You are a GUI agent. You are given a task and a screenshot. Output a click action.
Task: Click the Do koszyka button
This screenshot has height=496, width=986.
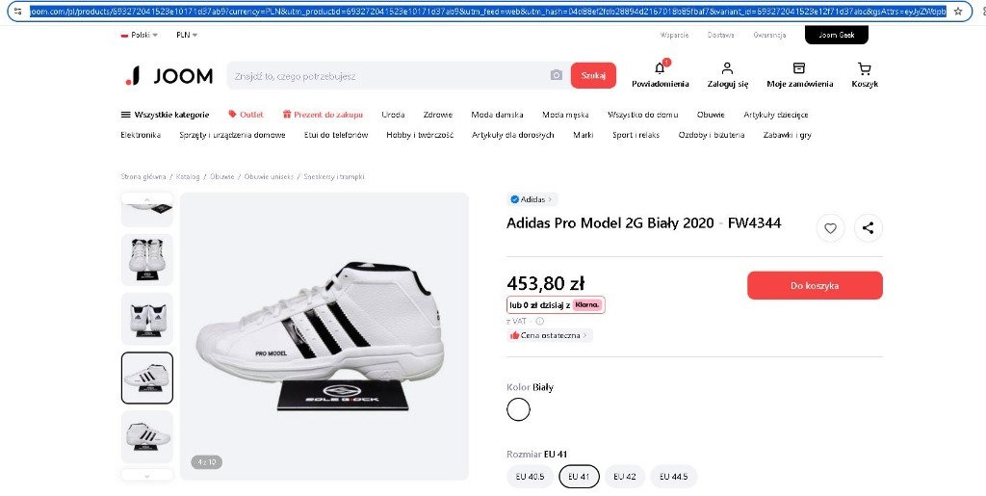click(815, 285)
